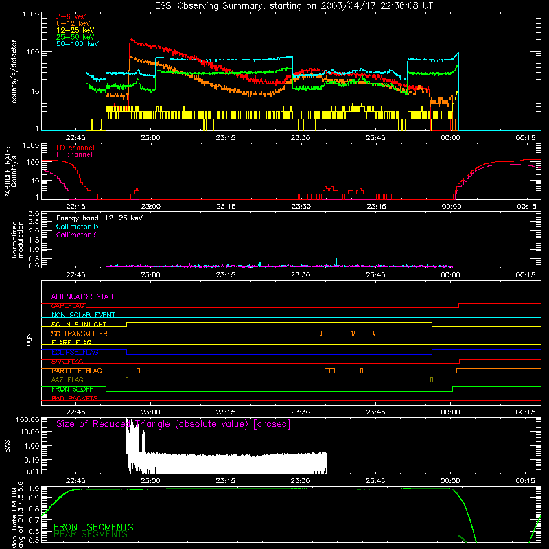
Task: Click '23:15' time label under the particle rates panel
Action: click(x=226, y=207)
